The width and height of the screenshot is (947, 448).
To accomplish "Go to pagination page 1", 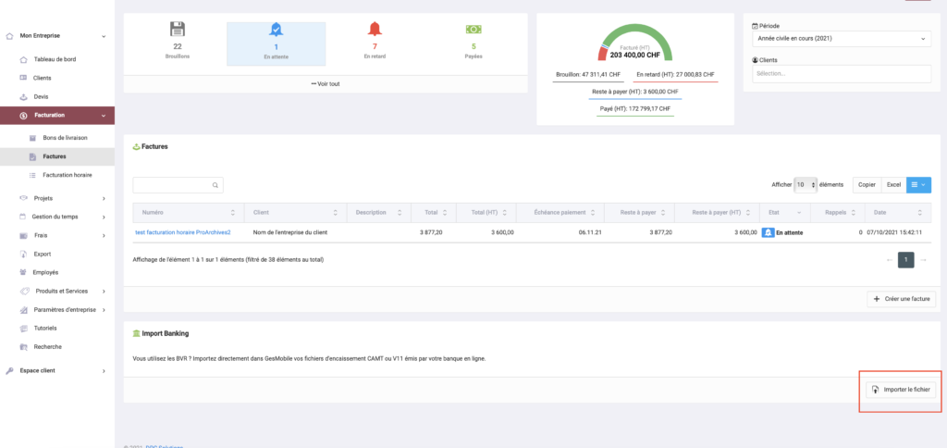I will click(x=905, y=260).
